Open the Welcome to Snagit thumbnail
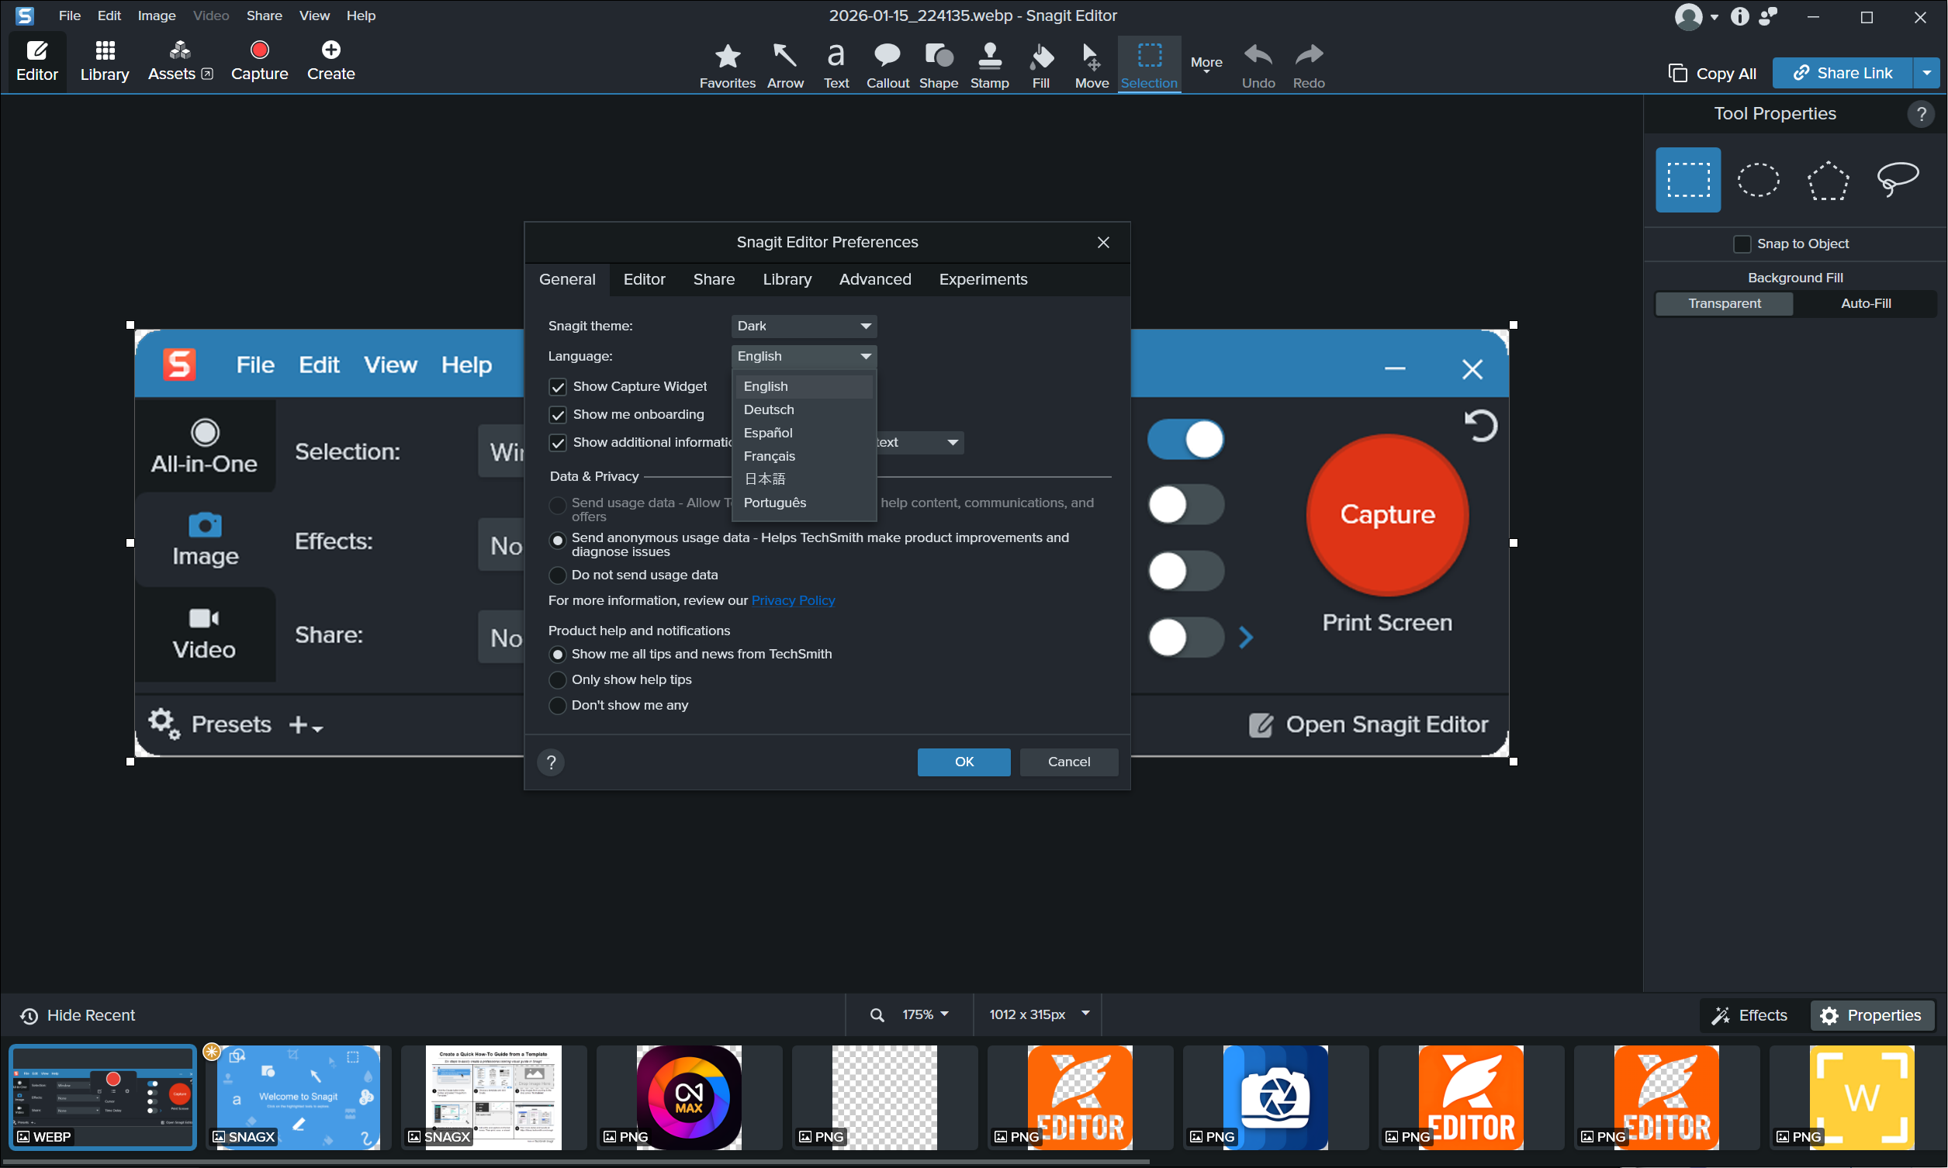Image resolution: width=1948 pixels, height=1168 pixels. tap(299, 1097)
